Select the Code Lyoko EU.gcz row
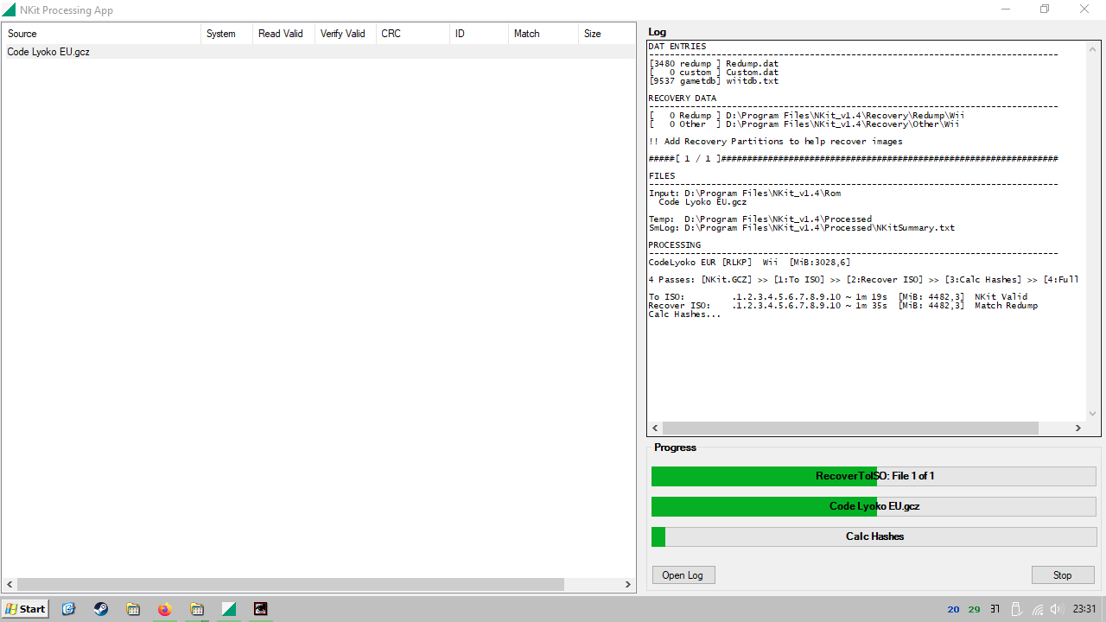This screenshot has height=622, width=1106. pos(318,52)
